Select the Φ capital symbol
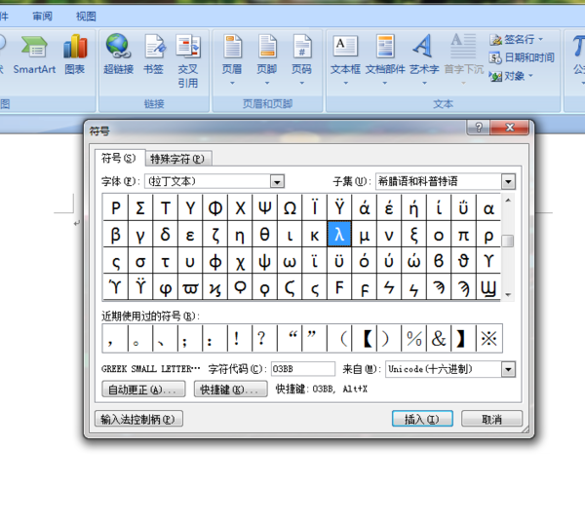Screen dimensions: 585x521 214,207
